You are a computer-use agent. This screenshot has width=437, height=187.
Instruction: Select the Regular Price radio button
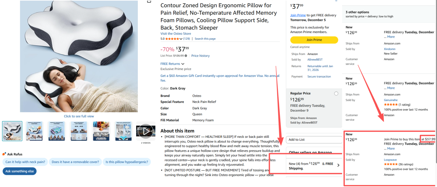(336, 93)
